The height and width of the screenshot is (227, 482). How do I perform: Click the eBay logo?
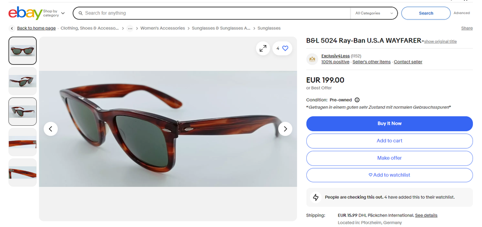pos(25,13)
